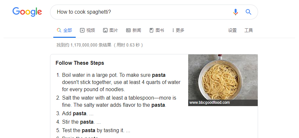Click the voice search microphone icon
Viewport: 299px width, 138px height.
[x=236, y=12]
